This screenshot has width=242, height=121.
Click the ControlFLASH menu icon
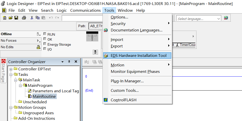(x=105, y=100)
